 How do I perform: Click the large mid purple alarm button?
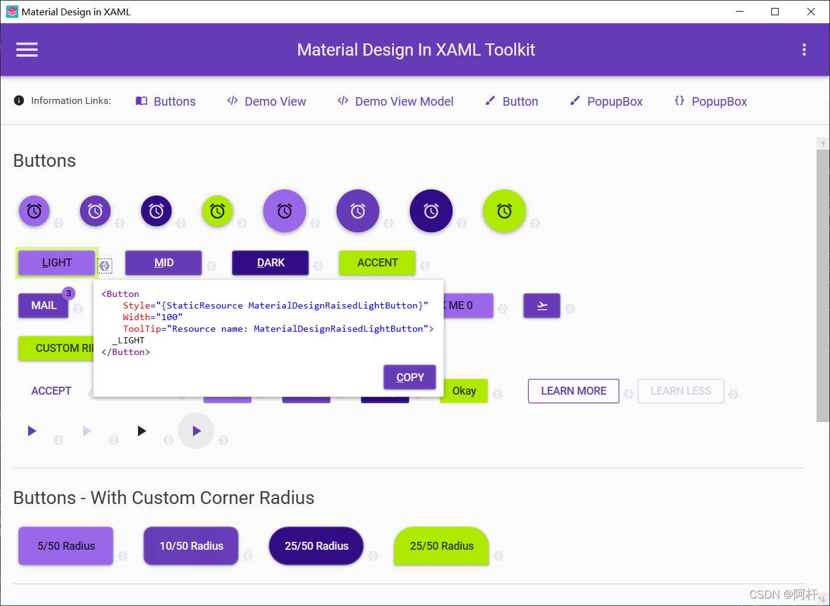pos(358,211)
